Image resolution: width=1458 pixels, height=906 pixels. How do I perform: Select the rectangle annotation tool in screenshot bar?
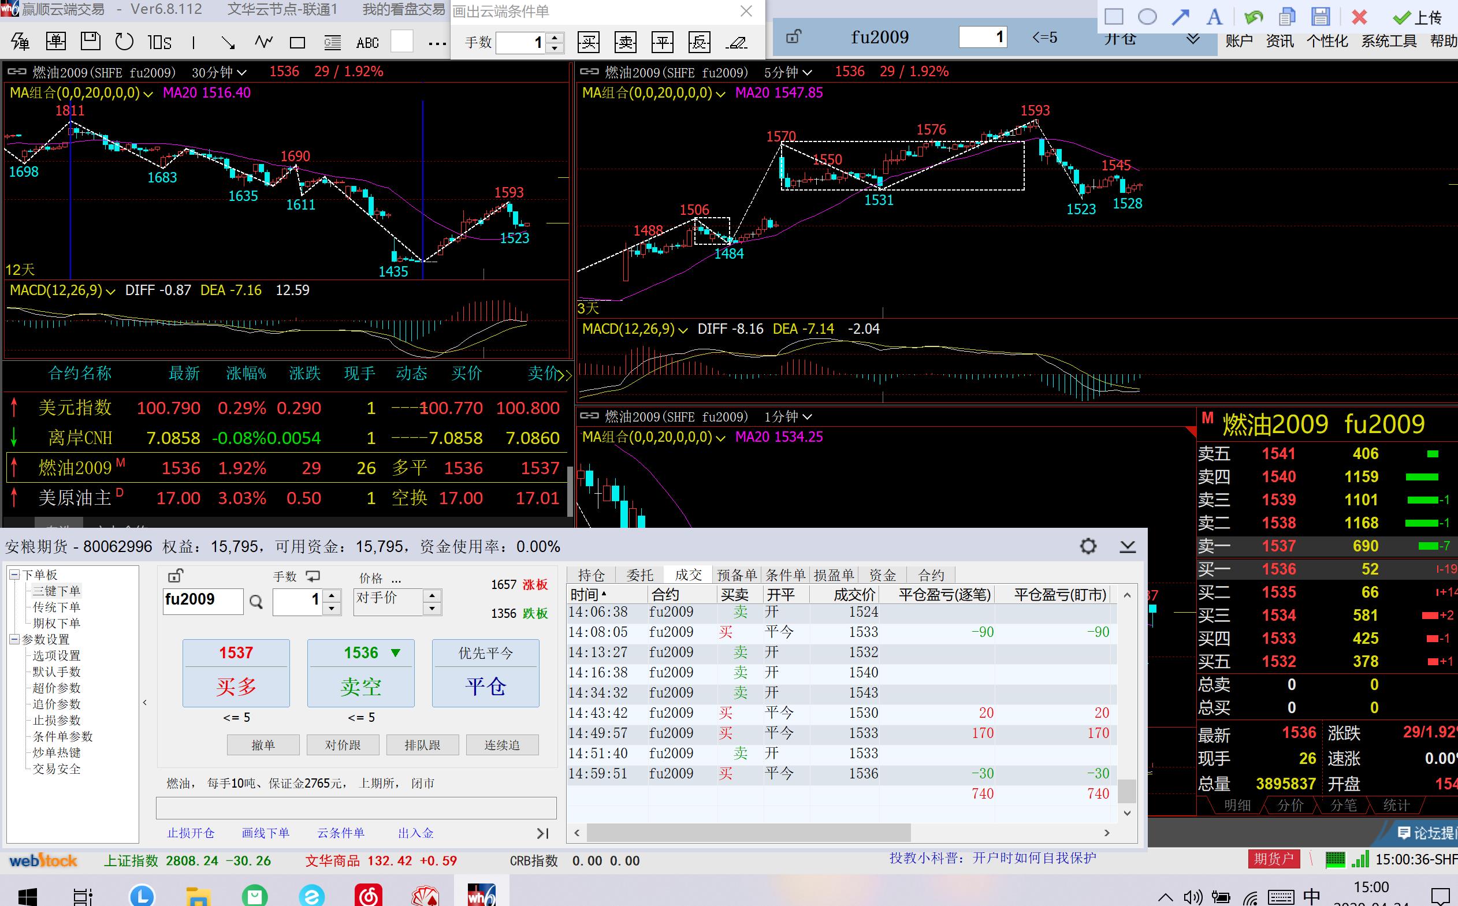pyautogui.click(x=1113, y=16)
